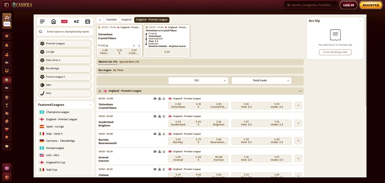The width and height of the screenshot is (385, 183).
Task: Focus the Games, Categories, Providers search box
Action: pos(311,5)
